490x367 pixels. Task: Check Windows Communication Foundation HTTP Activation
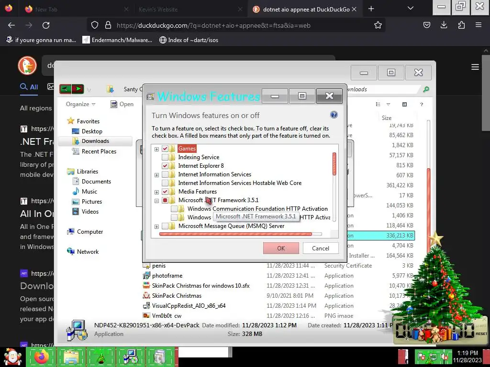[x=174, y=209]
